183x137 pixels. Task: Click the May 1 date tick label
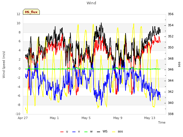pos(54,118)
